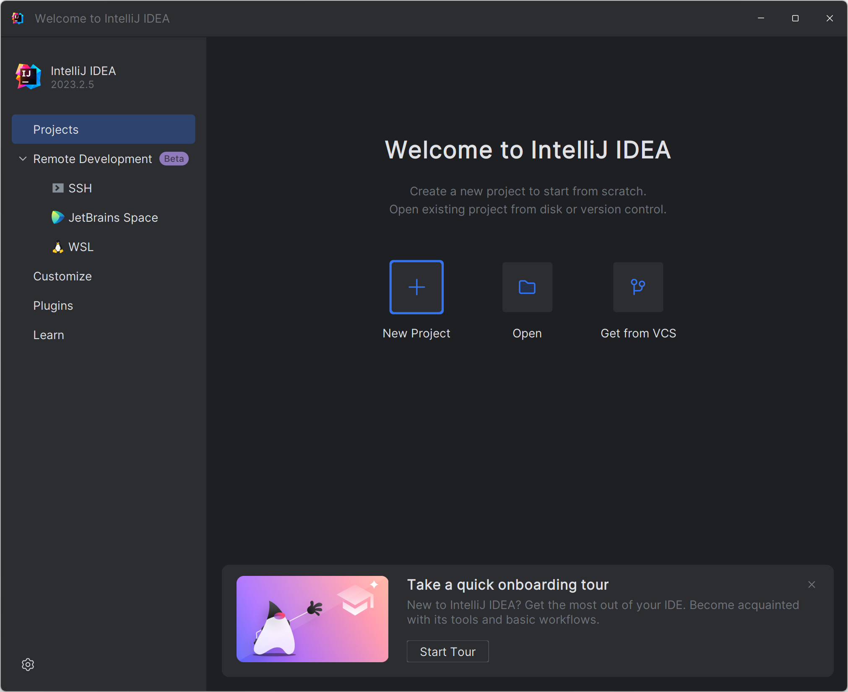848x692 pixels.
Task: Dismiss the onboarding tour banner
Action: click(x=812, y=585)
